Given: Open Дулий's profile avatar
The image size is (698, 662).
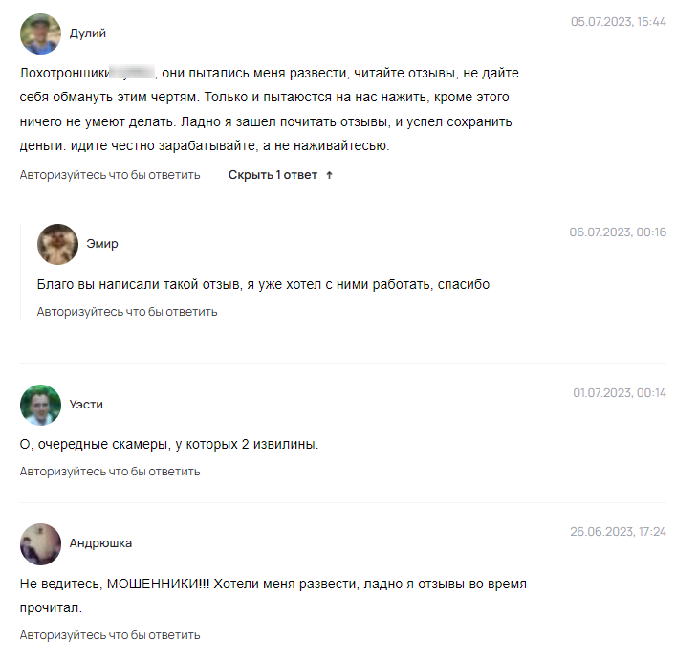Looking at the screenshot, I should [40, 33].
